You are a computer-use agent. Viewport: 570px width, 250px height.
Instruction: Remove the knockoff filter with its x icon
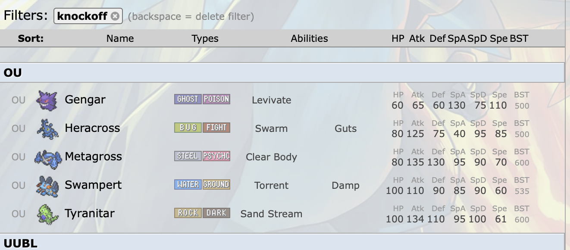tap(115, 16)
